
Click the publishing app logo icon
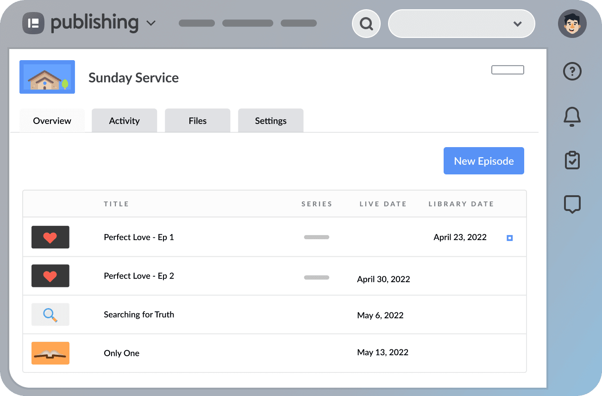click(x=33, y=23)
